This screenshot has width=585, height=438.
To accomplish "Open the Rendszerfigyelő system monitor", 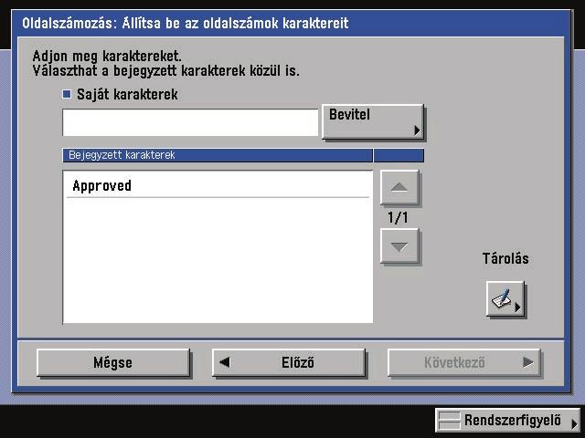I will [x=507, y=420].
